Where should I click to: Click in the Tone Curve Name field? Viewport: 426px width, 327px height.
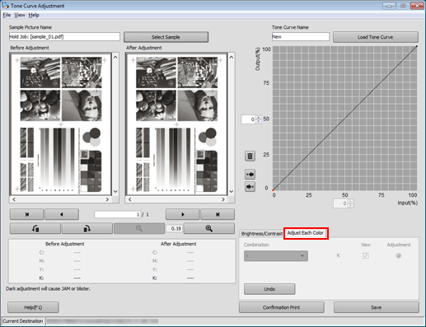[x=301, y=37]
